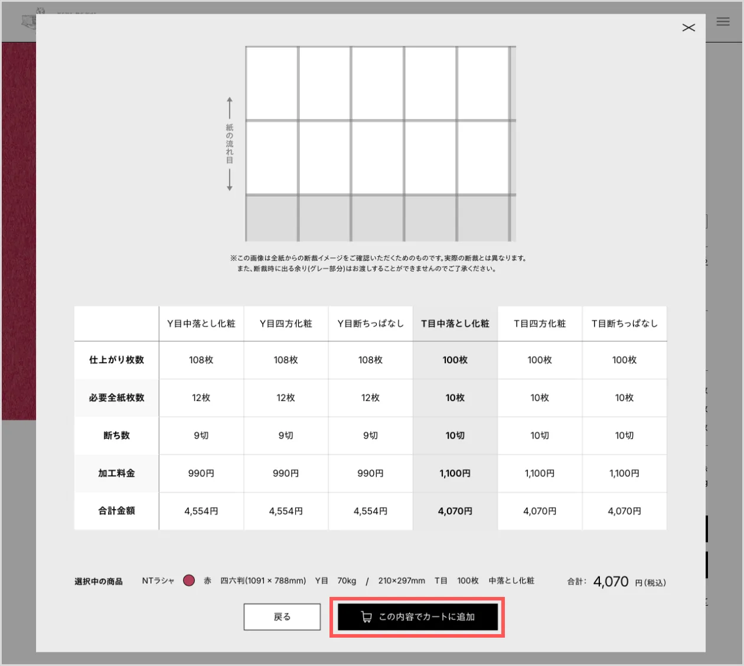Select the T目中落とし化粧 column header
This screenshot has height=666, width=744.
click(455, 324)
